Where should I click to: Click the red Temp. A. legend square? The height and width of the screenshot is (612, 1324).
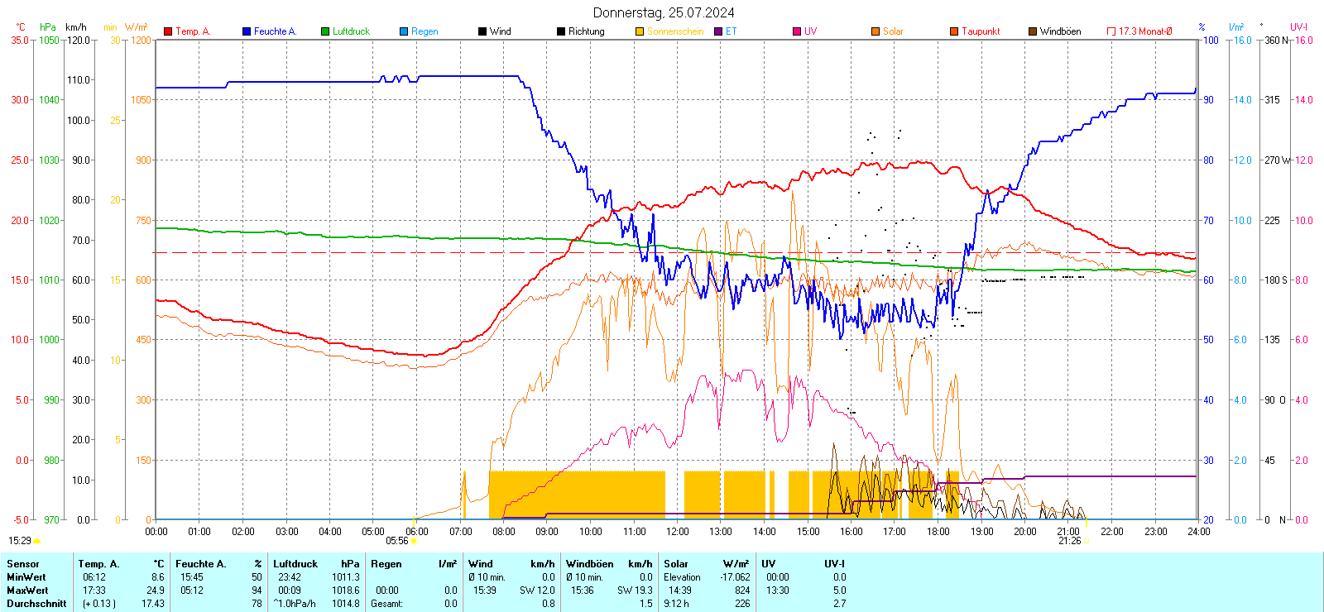click(x=168, y=31)
